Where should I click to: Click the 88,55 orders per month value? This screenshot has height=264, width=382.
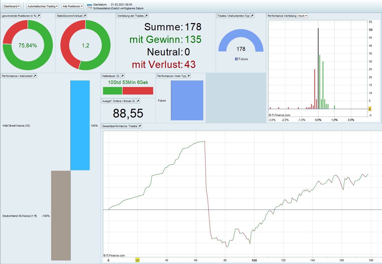[128, 113]
